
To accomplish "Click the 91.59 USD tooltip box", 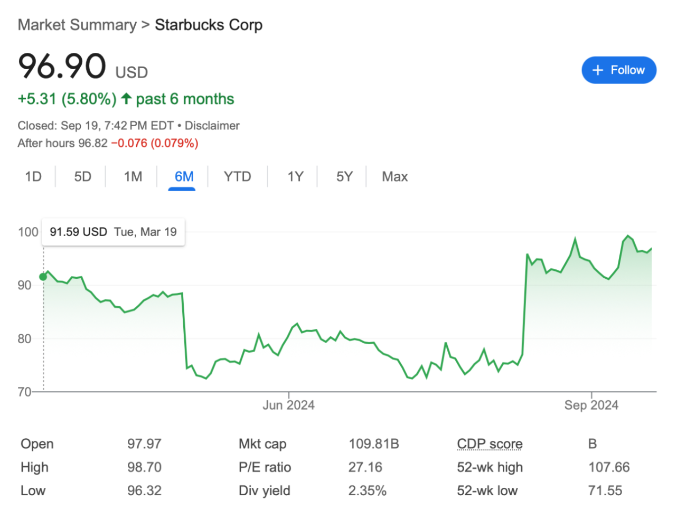I will click(113, 232).
